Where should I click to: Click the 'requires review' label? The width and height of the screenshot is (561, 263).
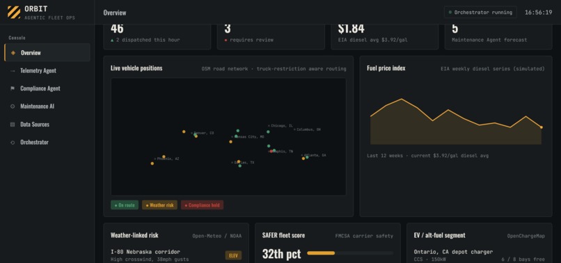click(251, 40)
